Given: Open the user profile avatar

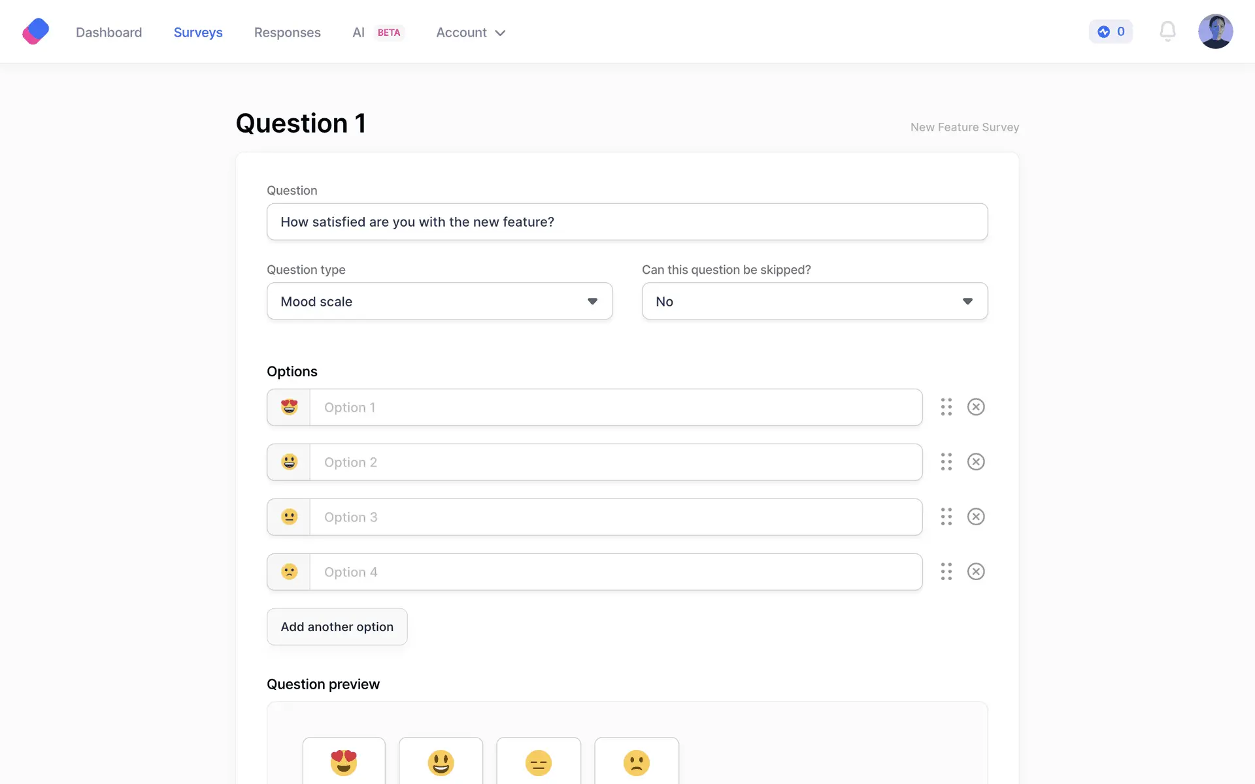Looking at the screenshot, I should pos(1214,31).
